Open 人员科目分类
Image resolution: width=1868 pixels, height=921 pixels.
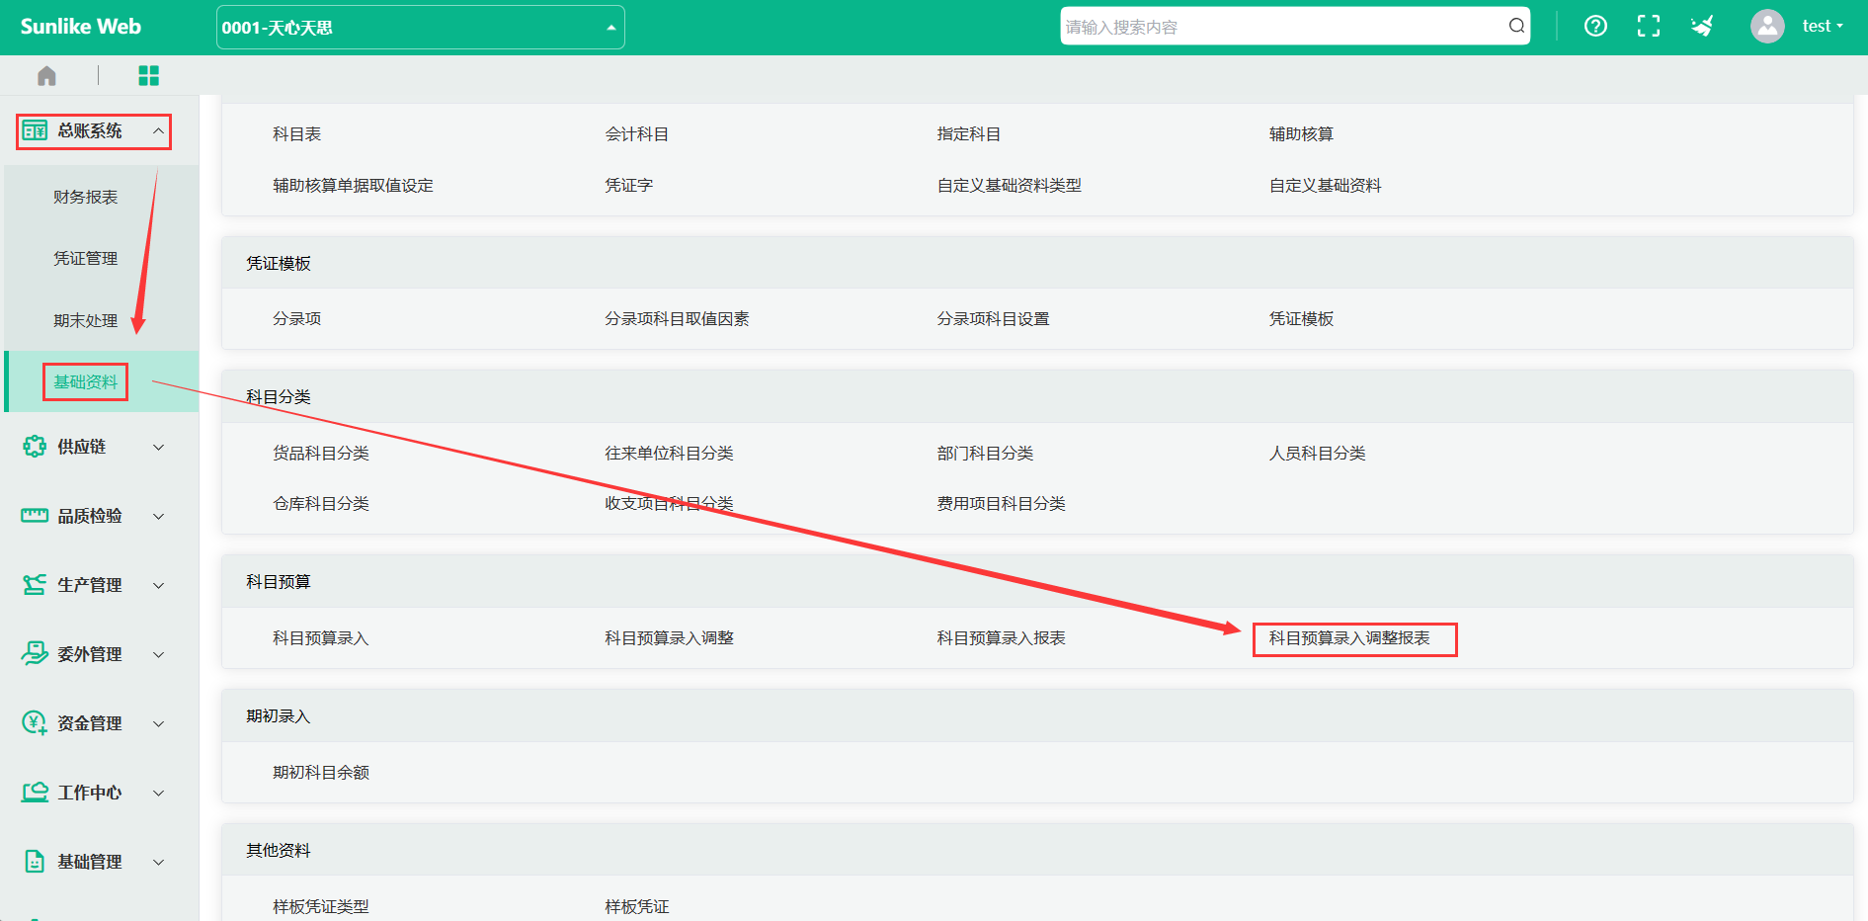click(x=1318, y=454)
